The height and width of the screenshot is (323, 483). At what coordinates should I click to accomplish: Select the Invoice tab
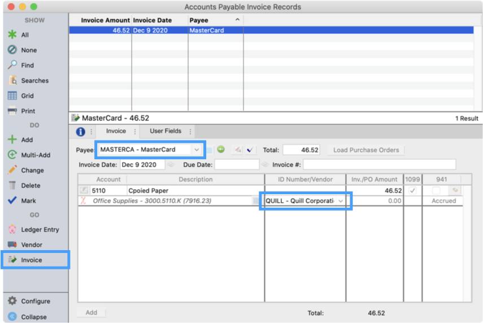[116, 131]
